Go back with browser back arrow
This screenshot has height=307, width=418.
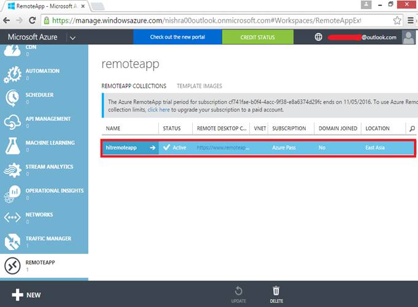pos(7,20)
